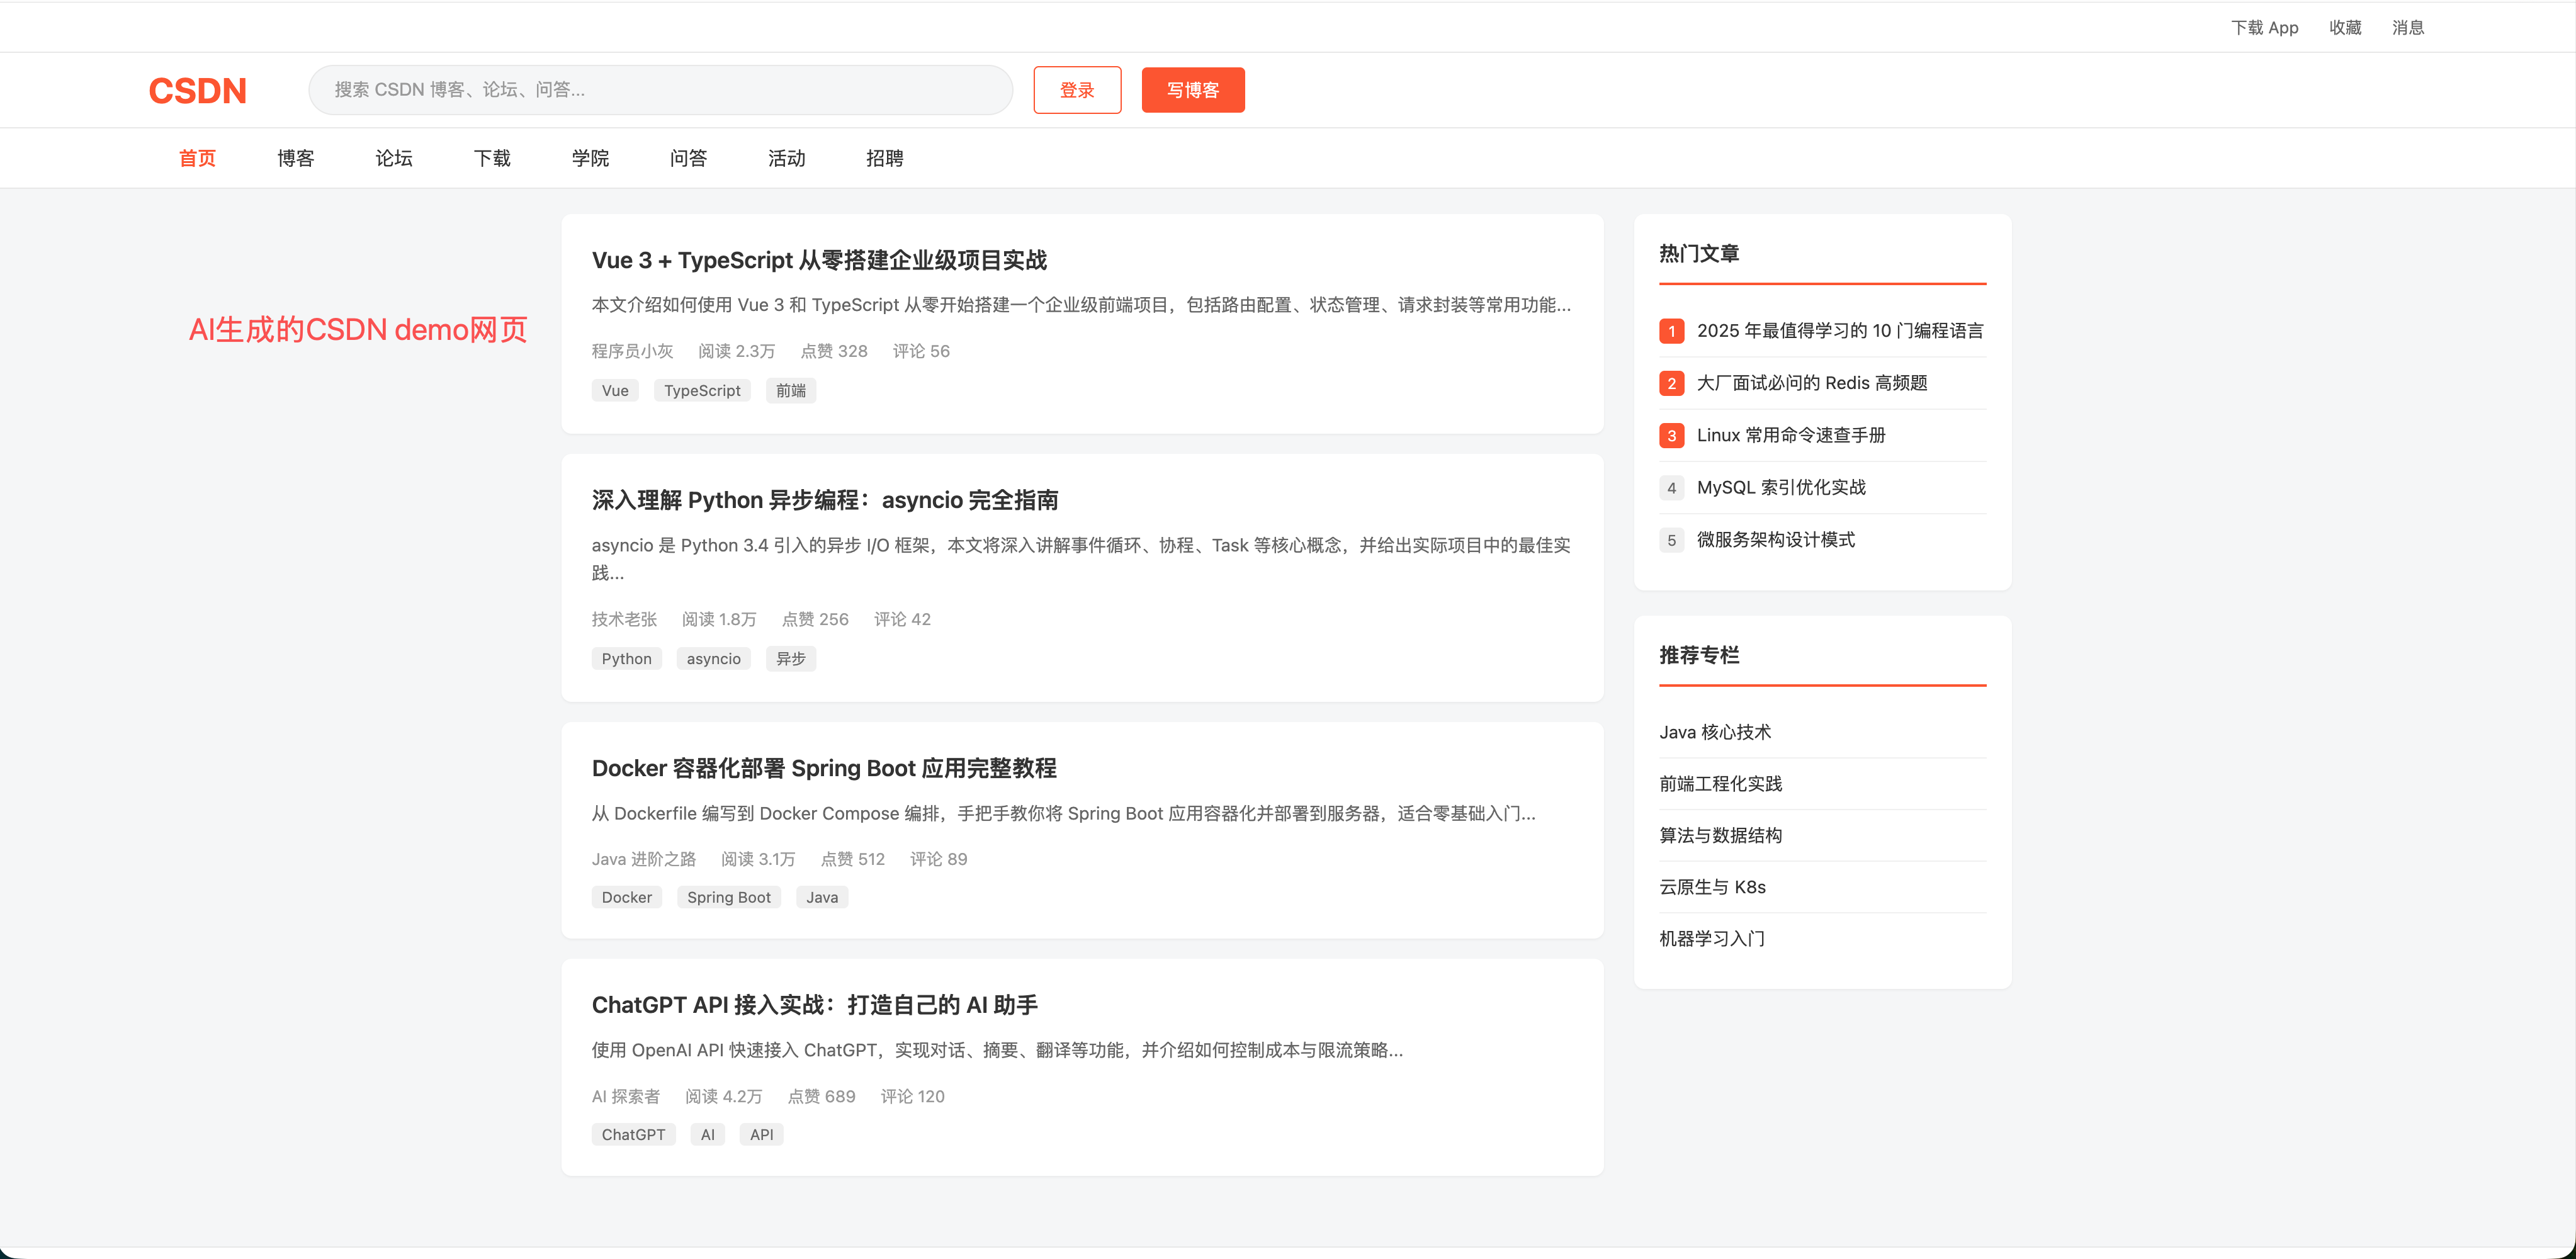2576x1259 pixels.
Task: Click the 阅读 3.1万 count
Action: (758, 859)
